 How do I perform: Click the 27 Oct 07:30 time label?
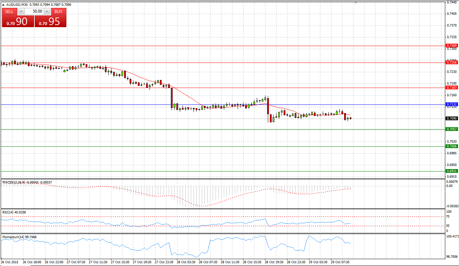(76, 262)
